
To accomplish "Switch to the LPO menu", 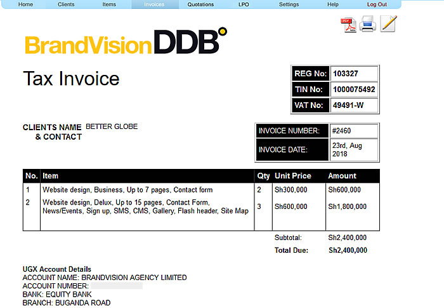I will (x=244, y=4).
